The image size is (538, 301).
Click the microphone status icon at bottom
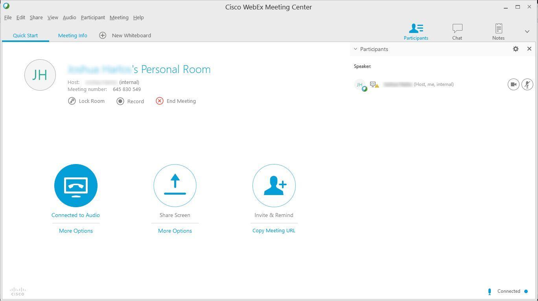(490, 292)
